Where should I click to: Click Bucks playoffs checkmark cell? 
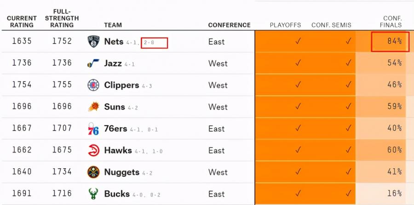[298, 194]
